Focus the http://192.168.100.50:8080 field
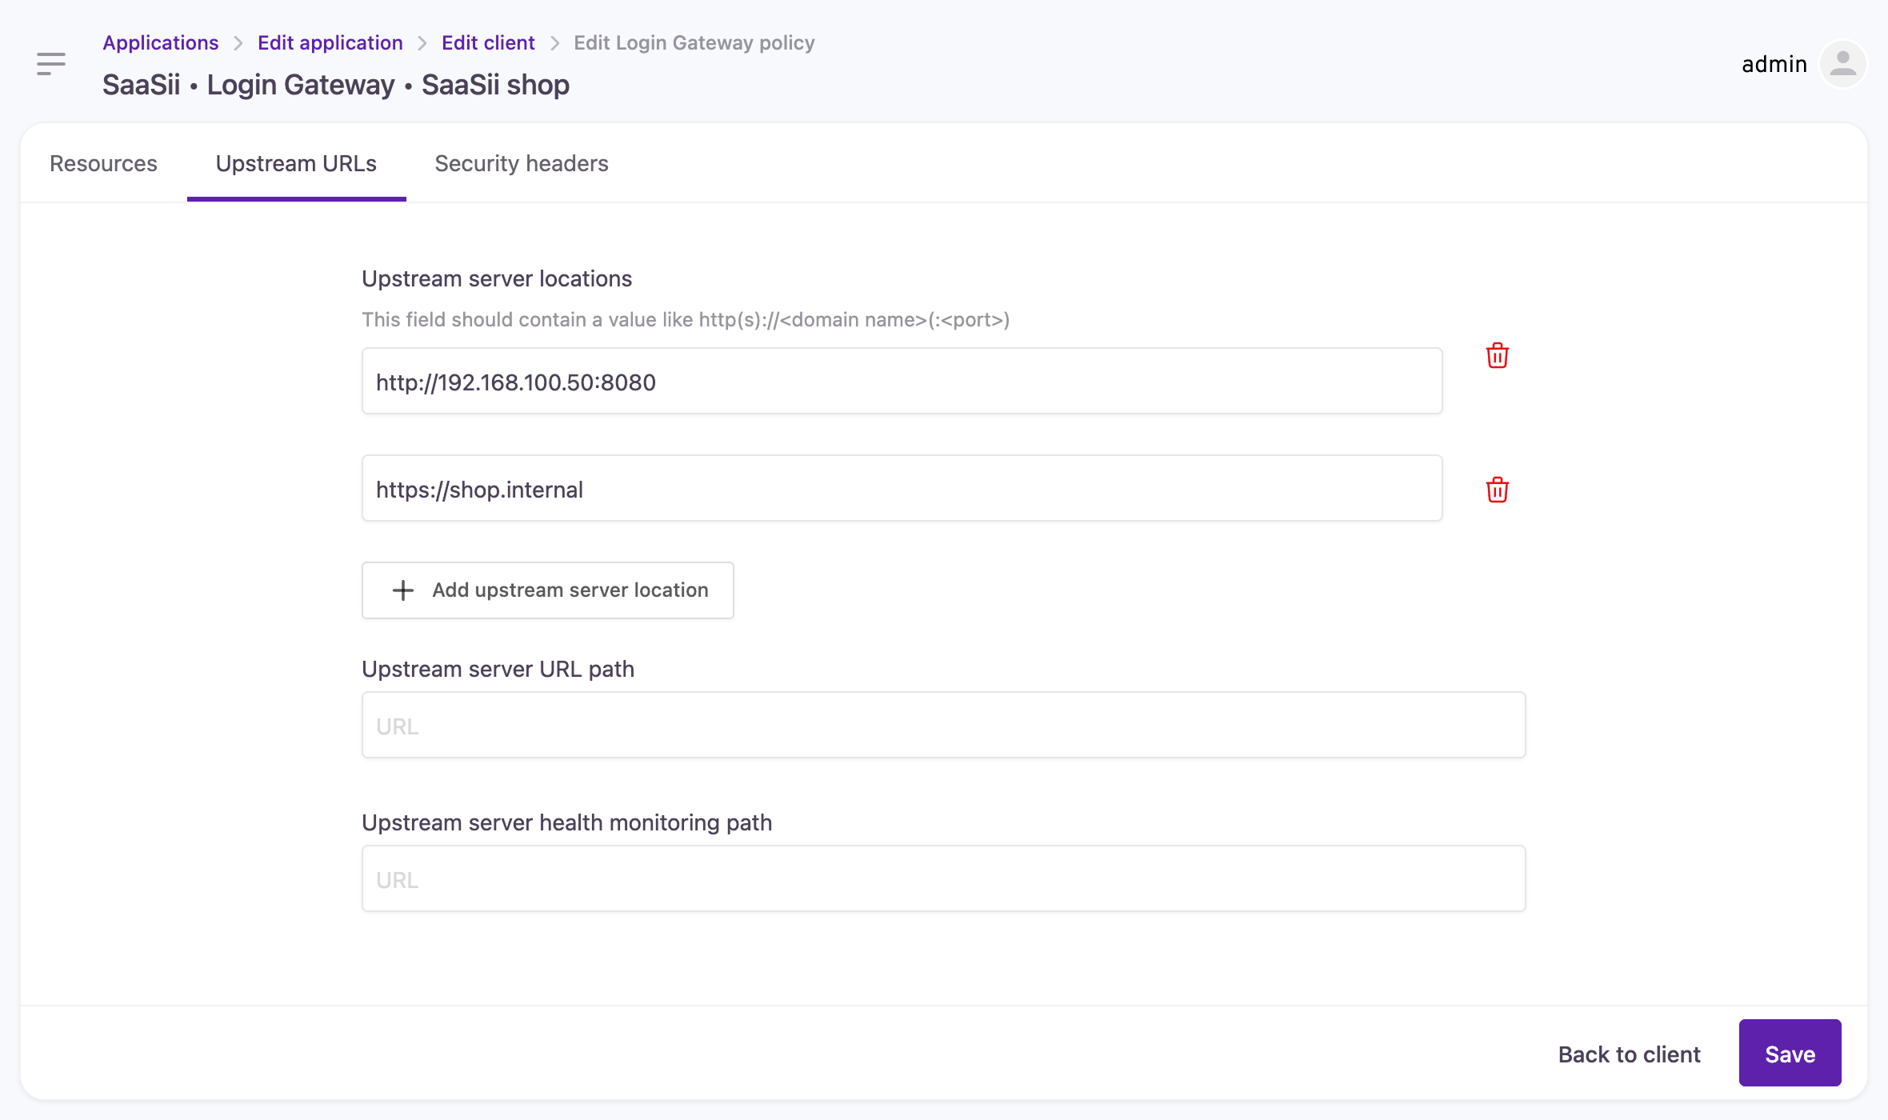Image resolution: width=1888 pixels, height=1120 pixels. (902, 382)
